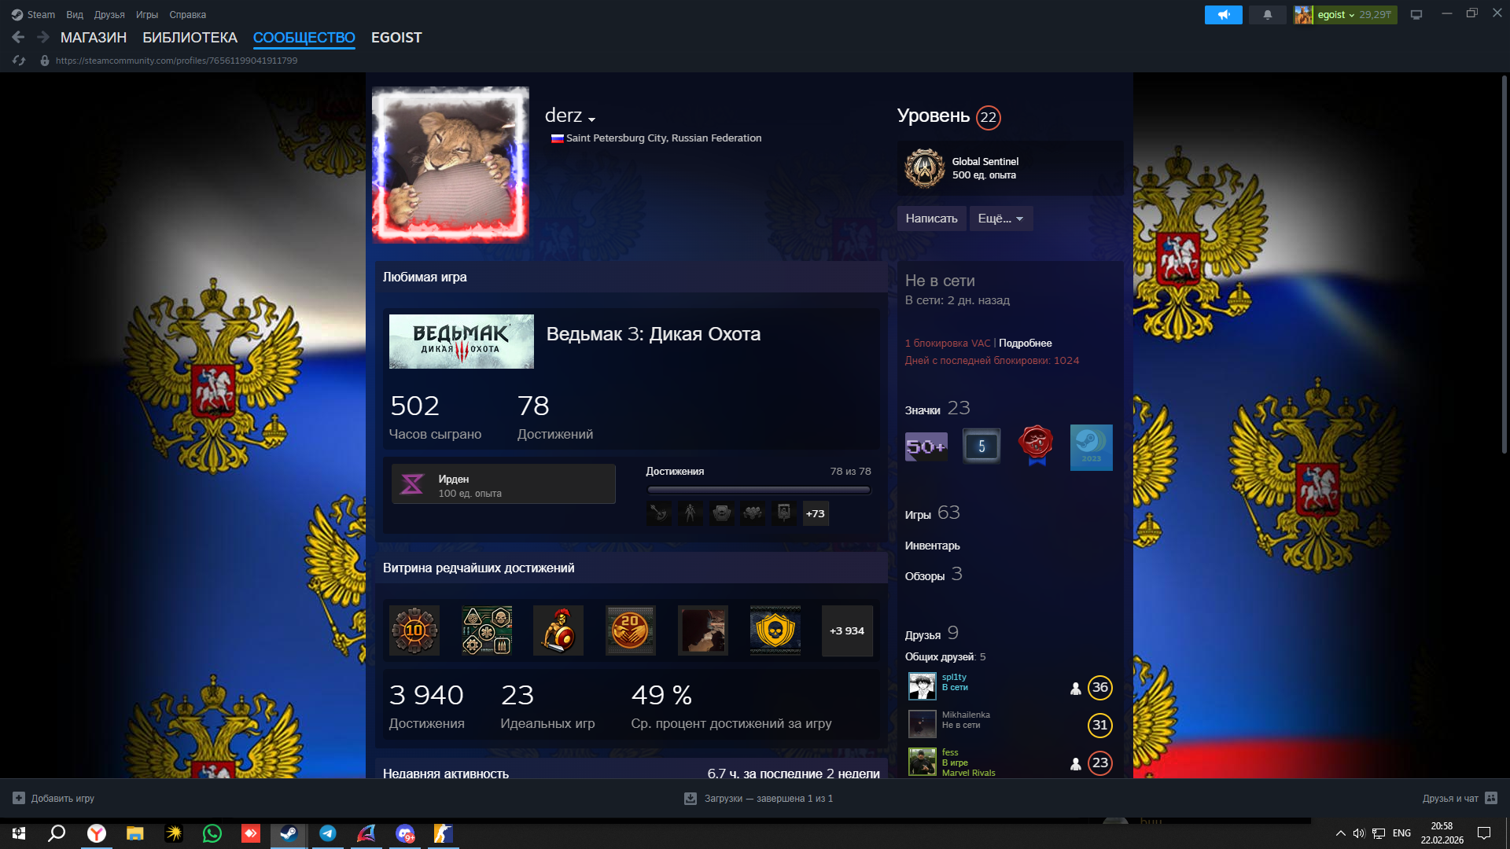The image size is (1510, 849).
Task: Open the notifications bell
Action: click(x=1267, y=15)
